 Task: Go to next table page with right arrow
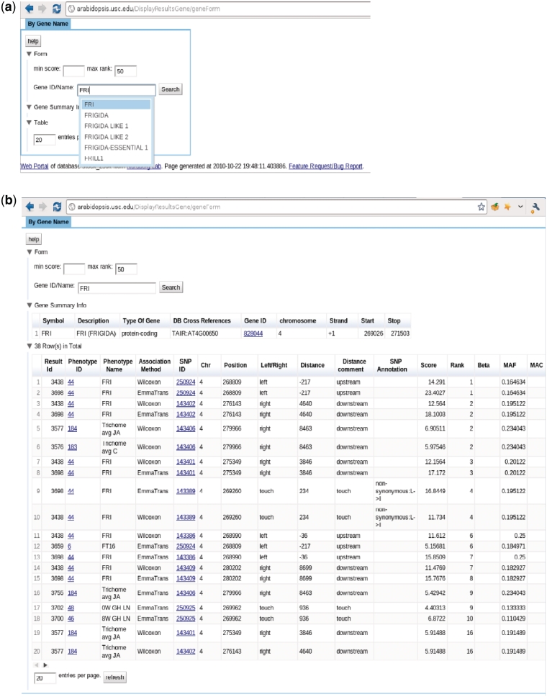click(45, 665)
